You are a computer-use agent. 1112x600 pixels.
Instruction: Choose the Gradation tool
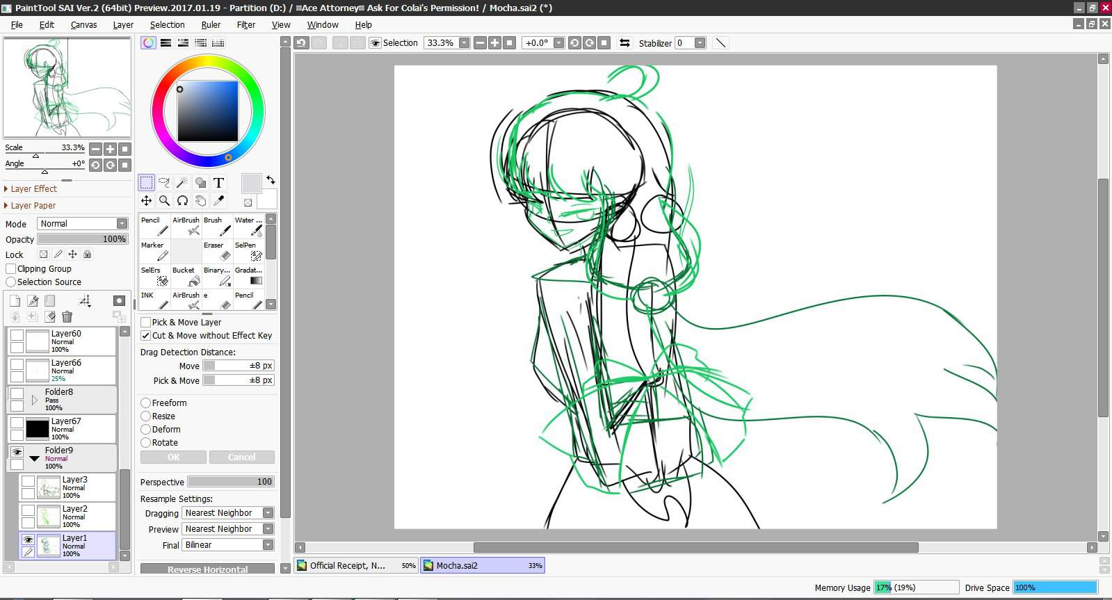click(x=248, y=276)
